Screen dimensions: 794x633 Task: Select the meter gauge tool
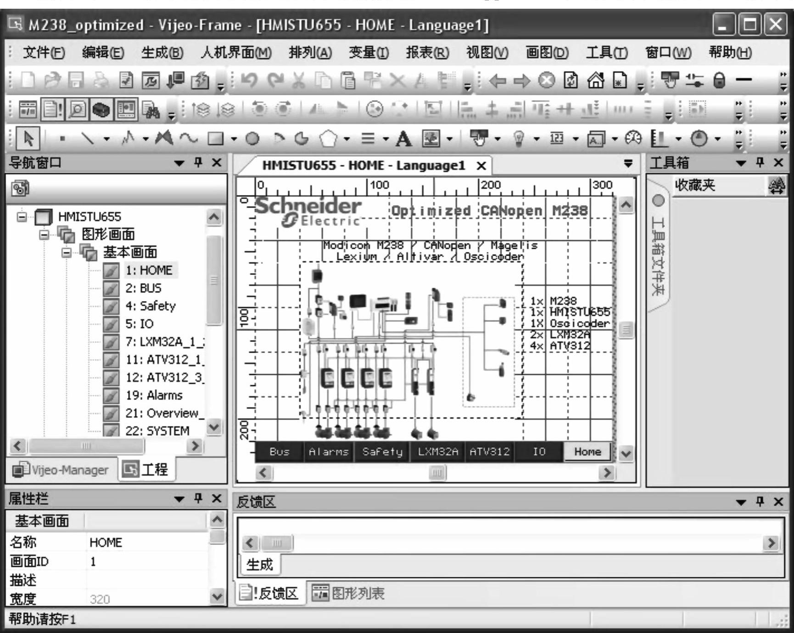pyautogui.click(x=634, y=138)
